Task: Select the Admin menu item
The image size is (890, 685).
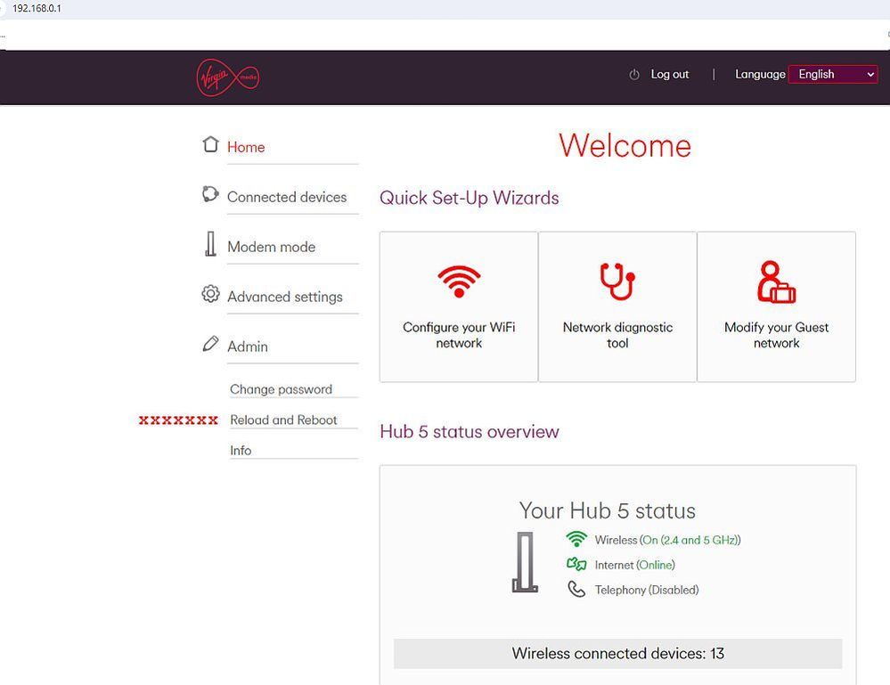Action: click(248, 347)
